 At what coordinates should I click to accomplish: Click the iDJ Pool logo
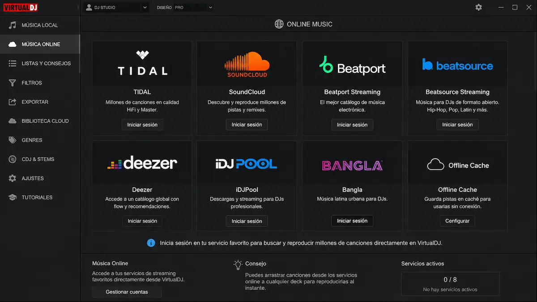click(x=247, y=163)
